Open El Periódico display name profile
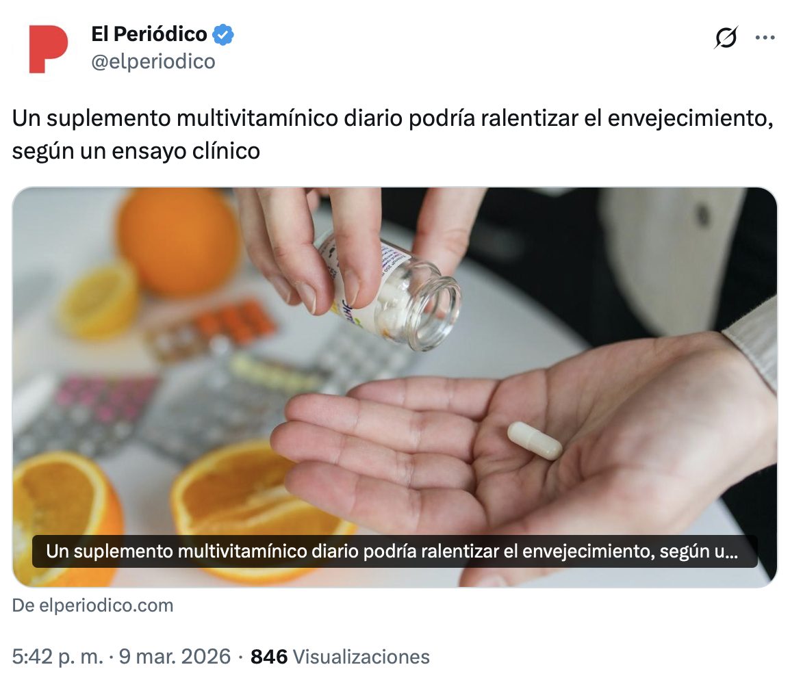The height and width of the screenshot is (680, 790). [x=149, y=34]
